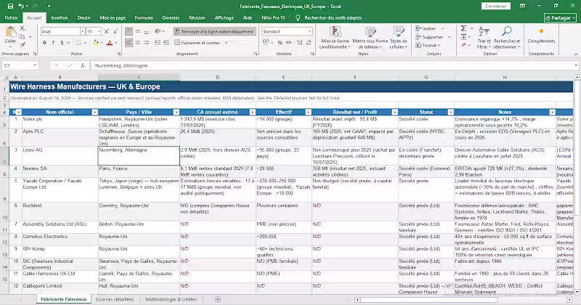Open the Sources détaillées sheet tab
The height and width of the screenshot is (305, 581).
(115, 299)
